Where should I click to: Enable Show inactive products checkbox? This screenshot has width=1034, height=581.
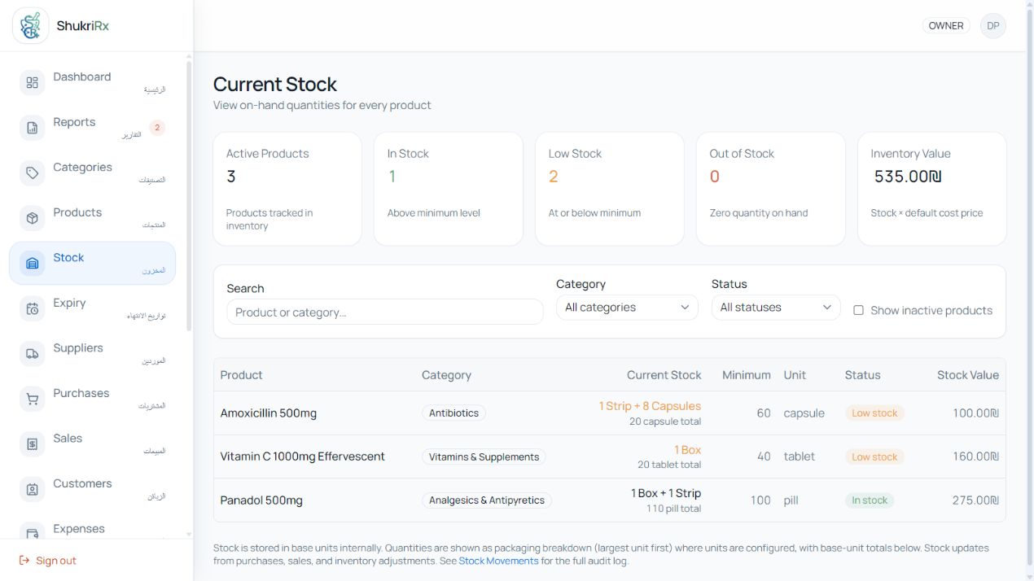click(x=858, y=310)
